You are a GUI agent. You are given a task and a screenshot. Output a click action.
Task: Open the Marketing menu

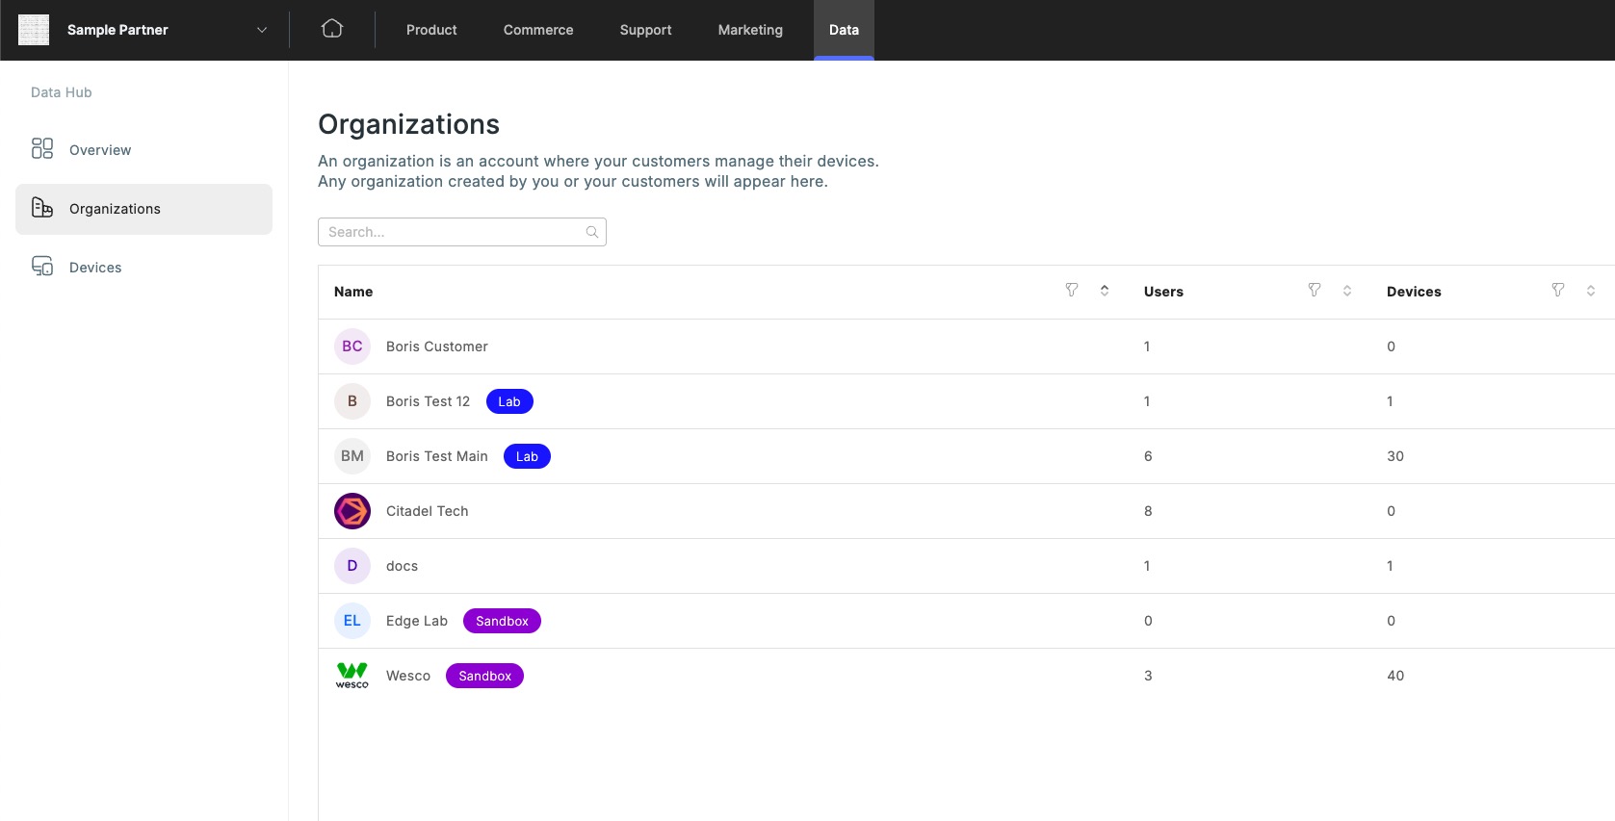(750, 30)
